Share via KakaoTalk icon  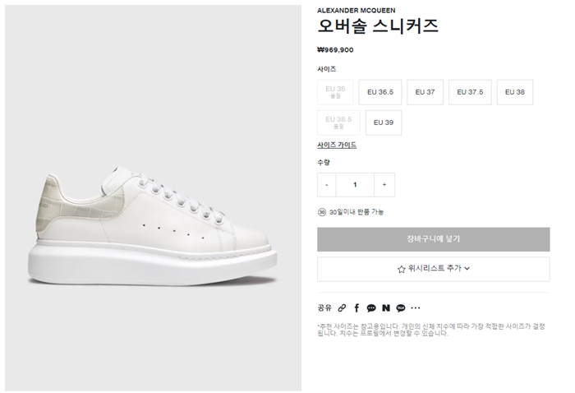click(401, 308)
